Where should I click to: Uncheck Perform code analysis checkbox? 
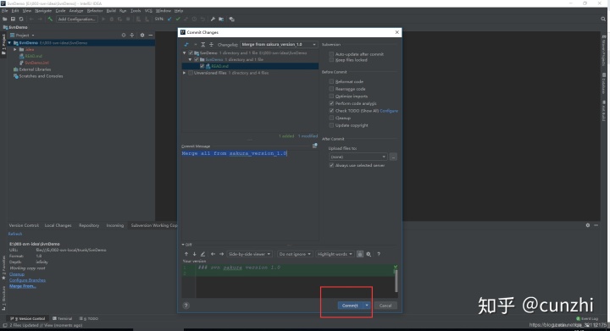pos(331,103)
